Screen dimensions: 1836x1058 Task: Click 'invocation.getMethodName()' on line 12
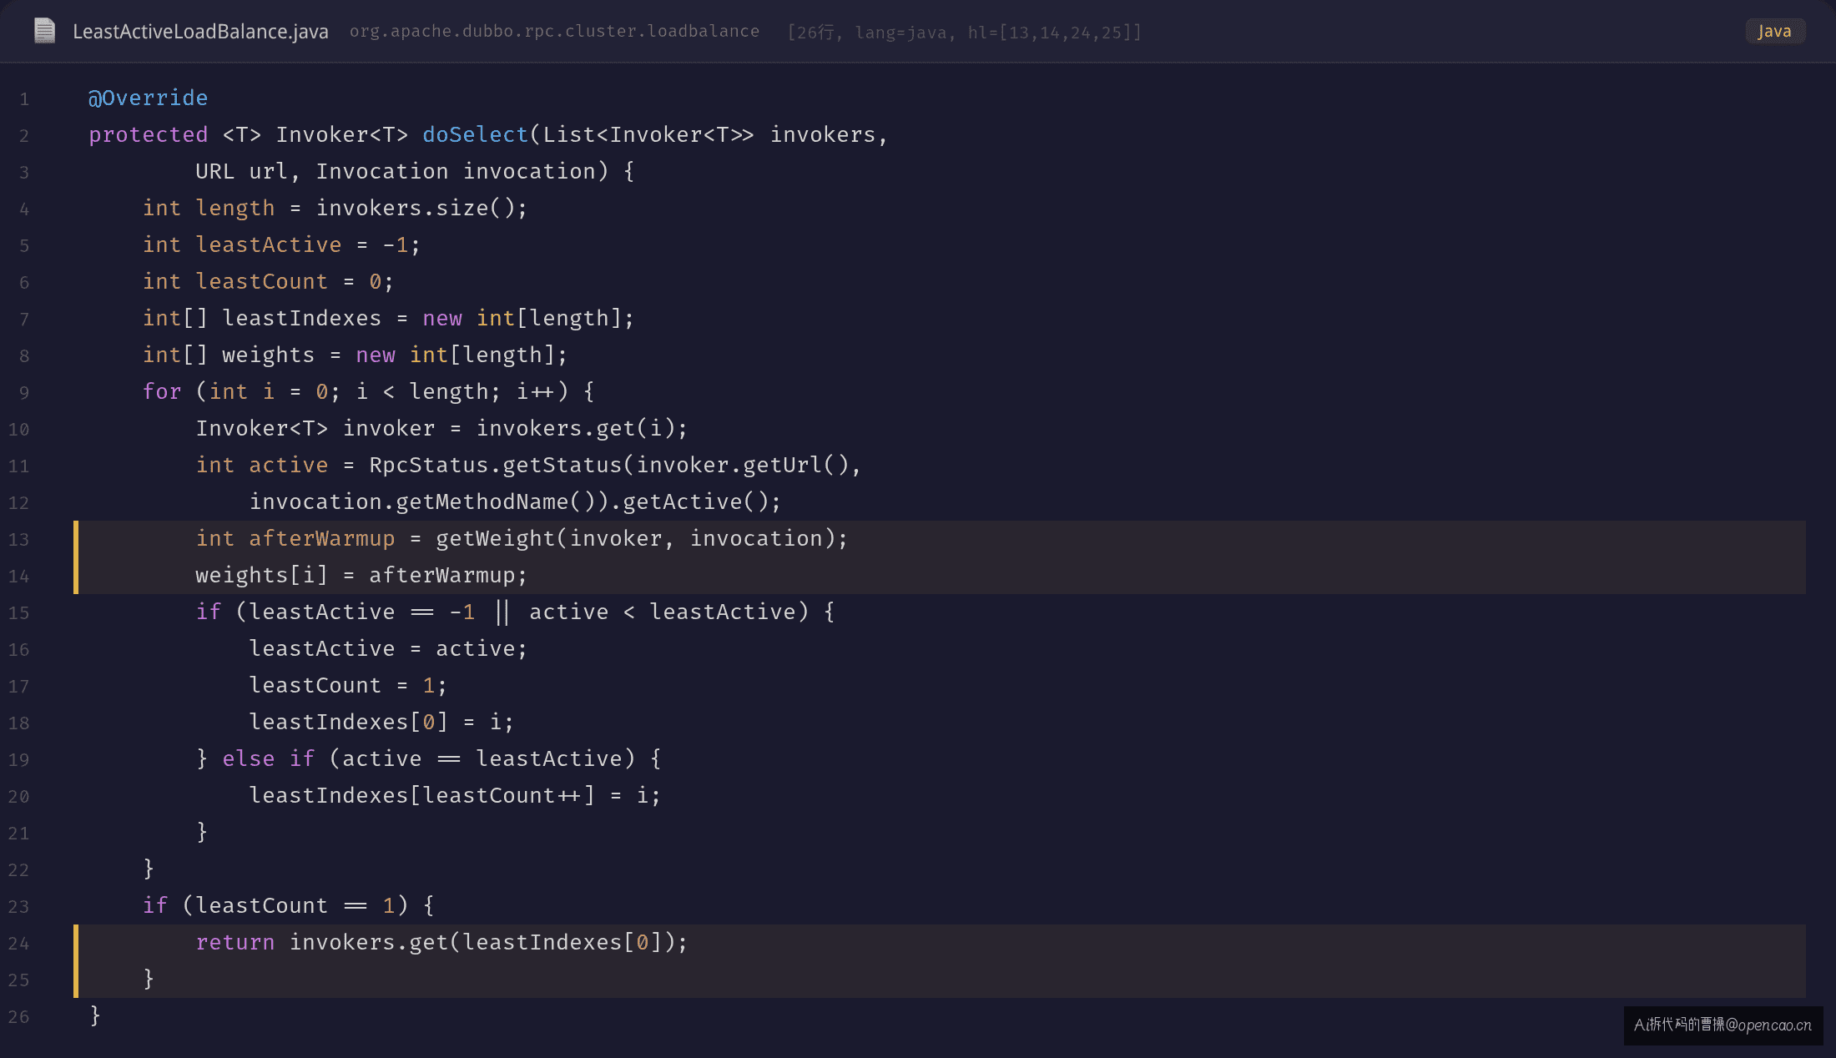click(421, 501)
